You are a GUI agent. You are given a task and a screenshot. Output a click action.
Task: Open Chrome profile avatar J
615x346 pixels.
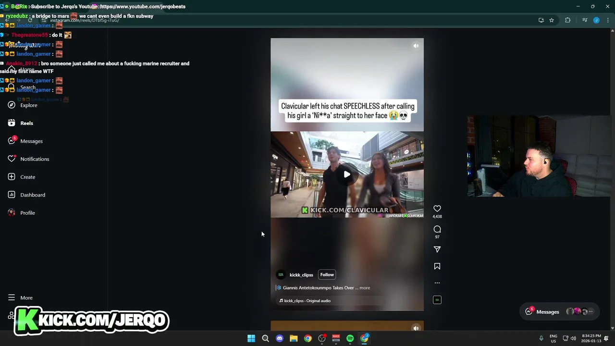coord(596,20)
